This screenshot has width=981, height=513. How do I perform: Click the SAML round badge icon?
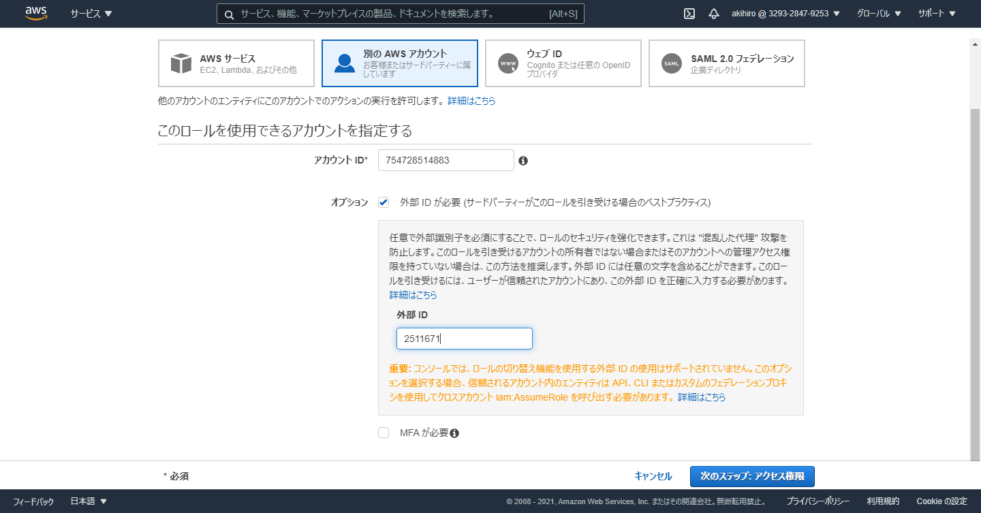[x=672, y=63]
